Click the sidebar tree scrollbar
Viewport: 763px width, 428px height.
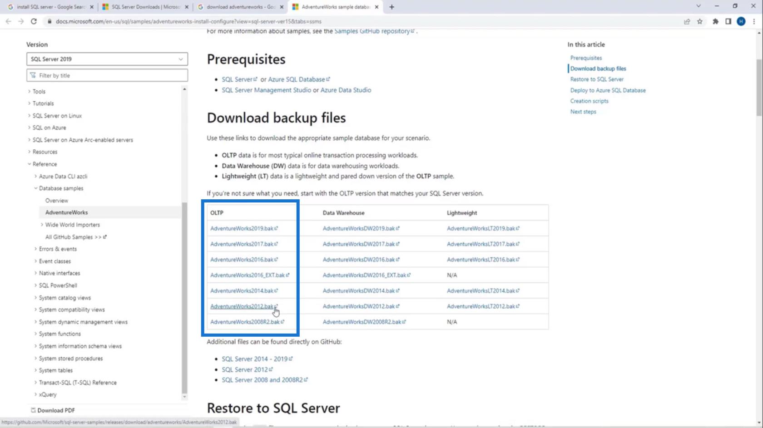point(184,297)
